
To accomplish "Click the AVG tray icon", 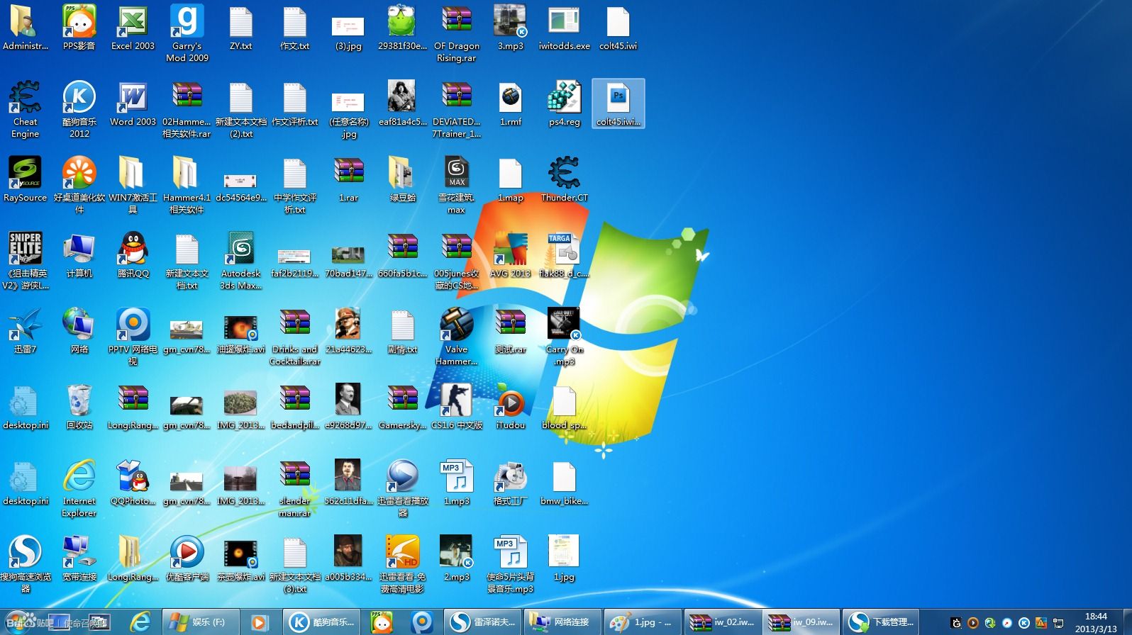I will (1041, 623).
